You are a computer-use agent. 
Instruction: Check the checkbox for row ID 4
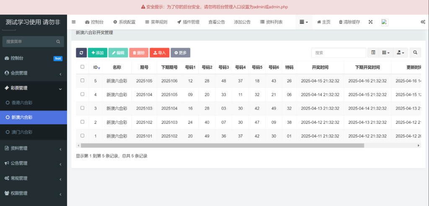pos(83,94)
